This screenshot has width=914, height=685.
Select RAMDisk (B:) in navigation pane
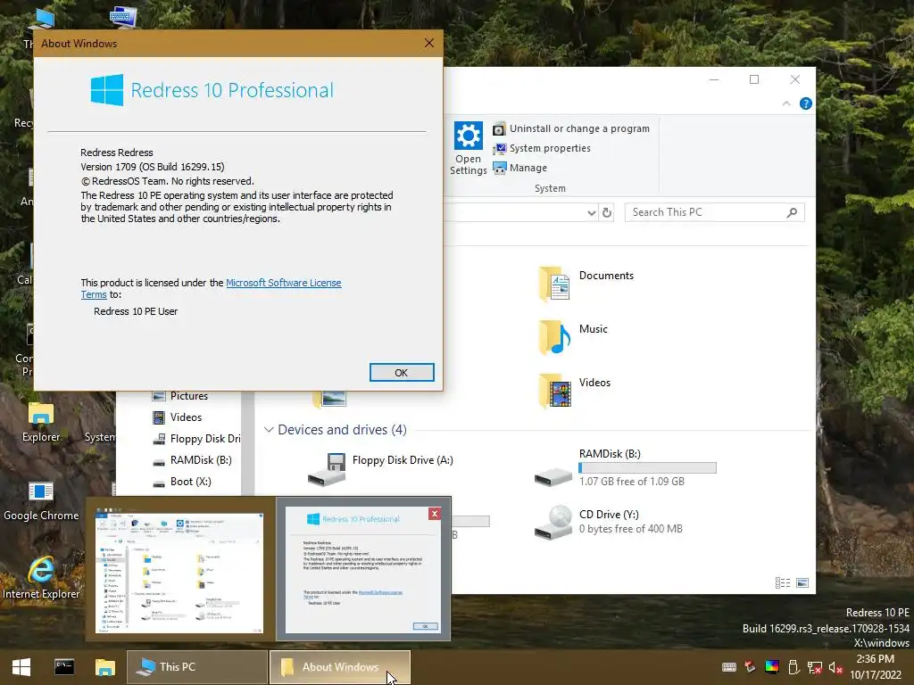(x=192, y=460)
